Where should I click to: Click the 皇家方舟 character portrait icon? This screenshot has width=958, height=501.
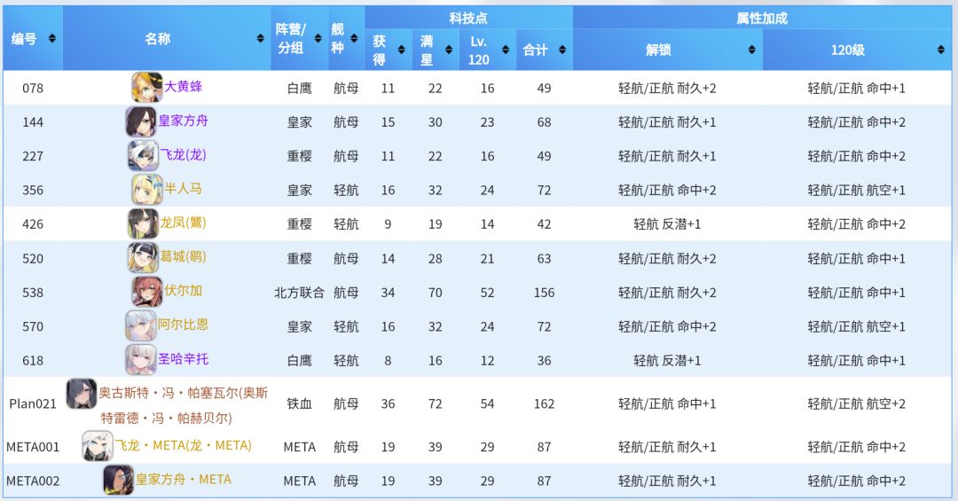tap(141, 121)
